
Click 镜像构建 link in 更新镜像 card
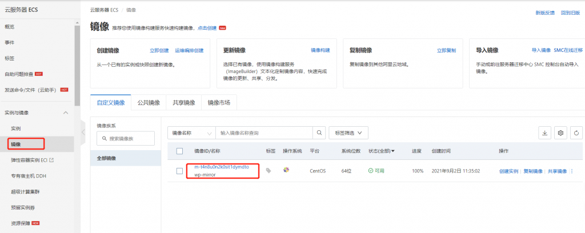320,50
